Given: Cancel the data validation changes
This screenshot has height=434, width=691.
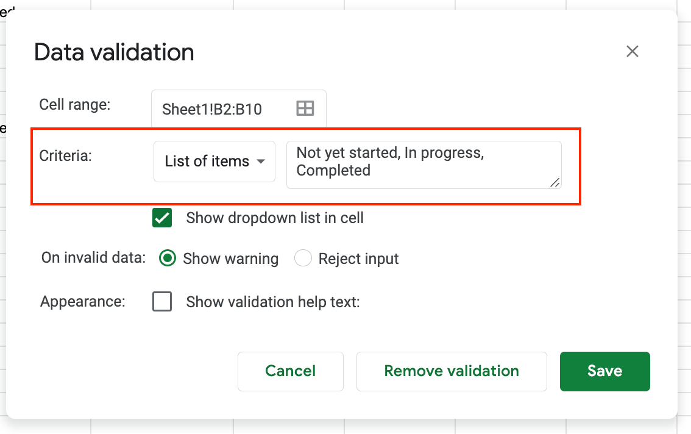Looking at the screenshot, I should [x=290, y=371].
